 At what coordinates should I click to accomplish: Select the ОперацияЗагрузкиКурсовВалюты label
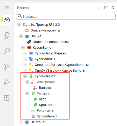click(x=62, y=65)
